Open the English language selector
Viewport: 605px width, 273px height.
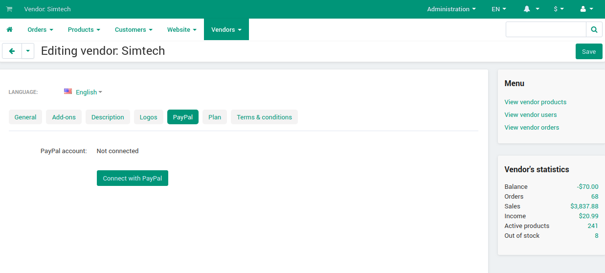pos(89,92)
